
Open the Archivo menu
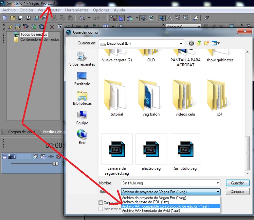pyautogui.click(x=9, y=10)
